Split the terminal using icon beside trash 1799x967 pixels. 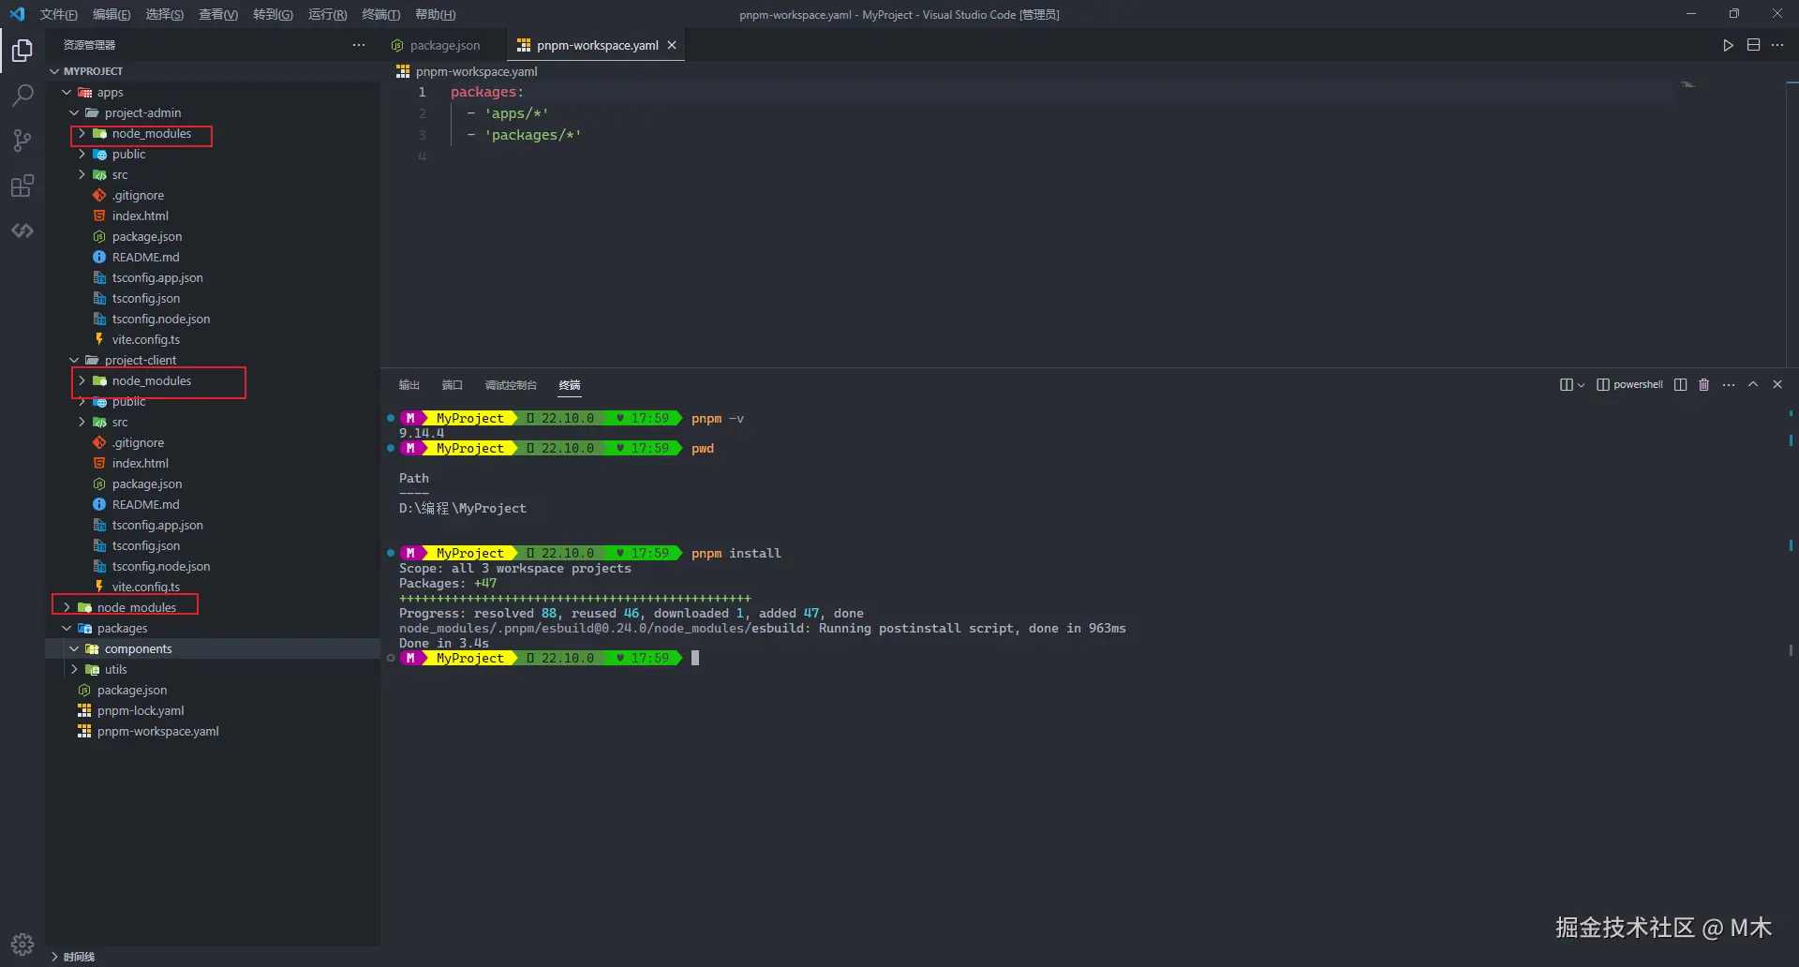[1681, 385]
